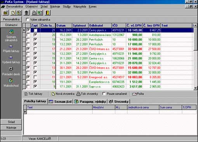
Task: Open Vydané faktury in the sidebar
Action: [11, 60]
